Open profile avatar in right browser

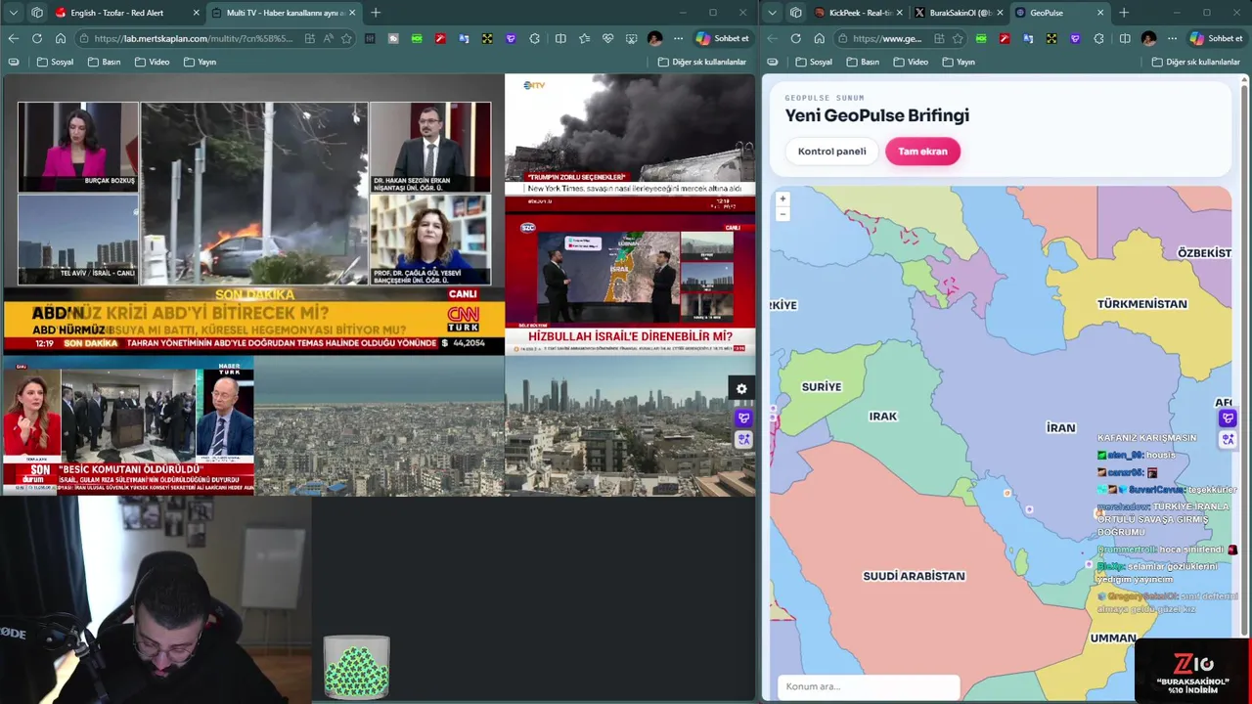tap(1148, 38)
